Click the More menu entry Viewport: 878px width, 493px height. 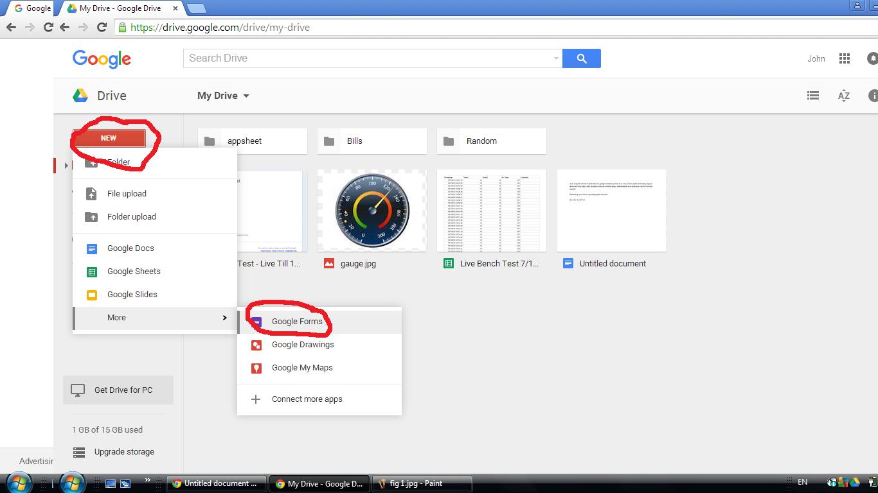155,318
